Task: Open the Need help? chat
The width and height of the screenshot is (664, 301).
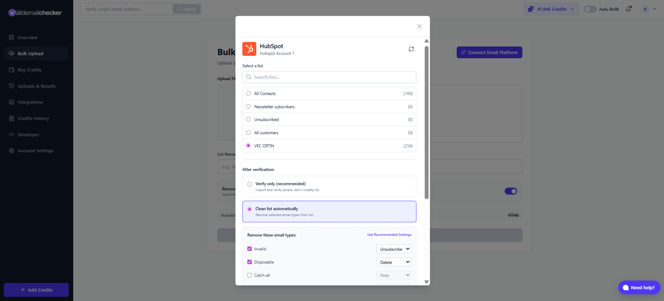Action: pos(639,287)
